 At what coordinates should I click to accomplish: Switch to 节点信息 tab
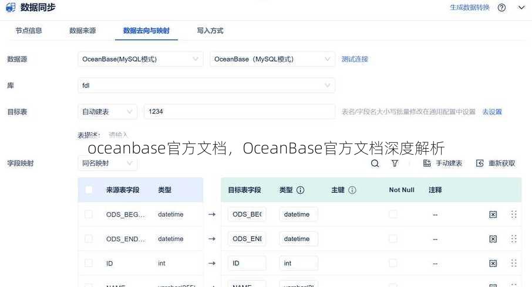pyautogui.click(x=29, y=30)
